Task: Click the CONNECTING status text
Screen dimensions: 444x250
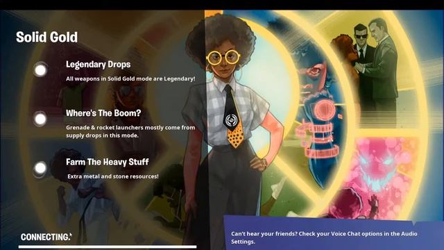Action: 46,237
